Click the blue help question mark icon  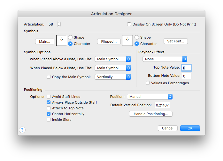22,130
